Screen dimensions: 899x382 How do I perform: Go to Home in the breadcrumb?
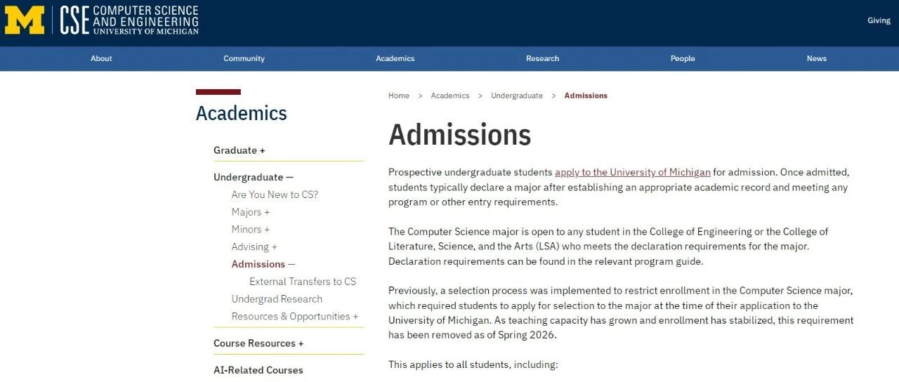[399, 95]
